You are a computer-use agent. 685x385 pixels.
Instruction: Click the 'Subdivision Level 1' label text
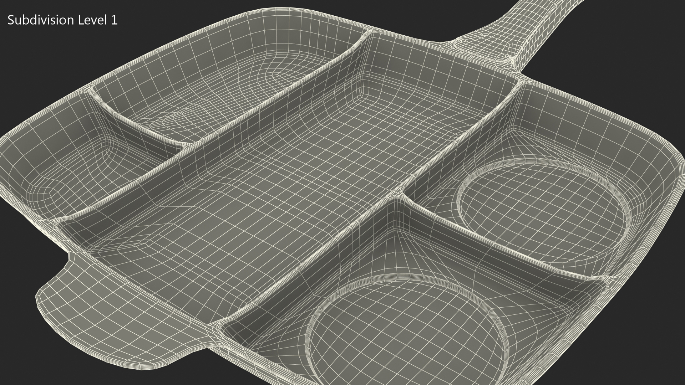tap(62, 20)
